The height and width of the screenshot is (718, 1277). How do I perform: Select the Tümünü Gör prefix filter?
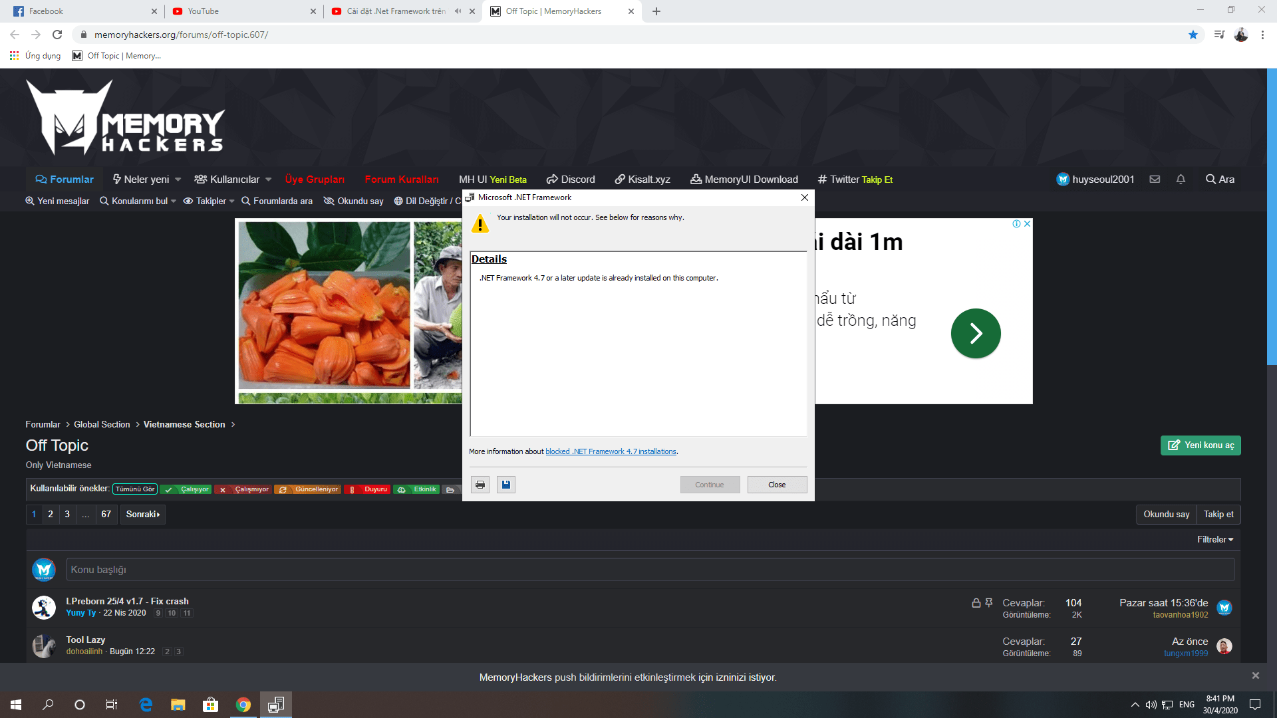tap(135, 489)
